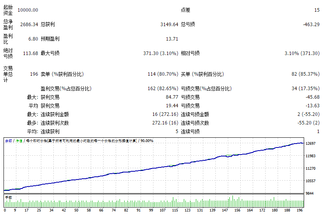Viewport: 324px width, 215px height.
Task: Click profit trades value 162 (82.65%)
Action: click(163, 89)
